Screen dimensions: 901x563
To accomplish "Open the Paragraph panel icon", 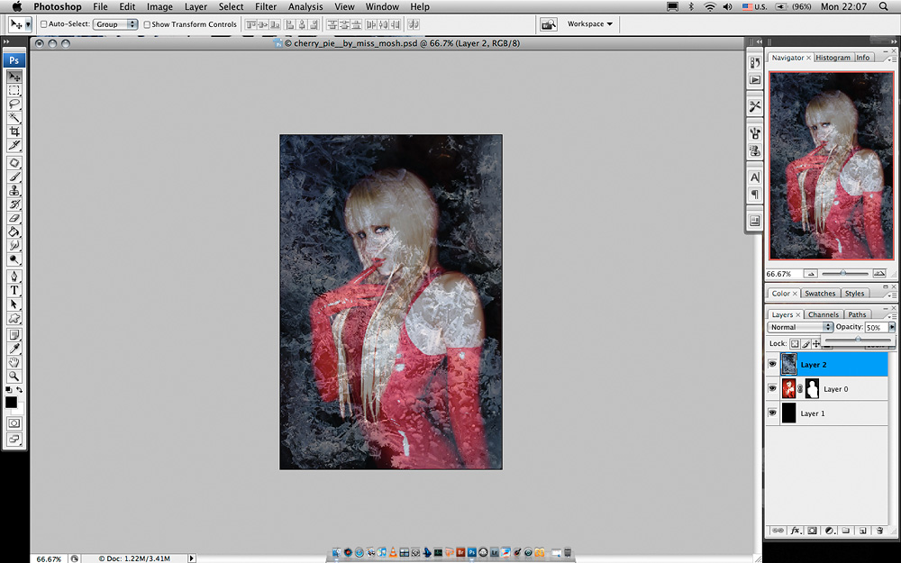I will pos(755,195).
